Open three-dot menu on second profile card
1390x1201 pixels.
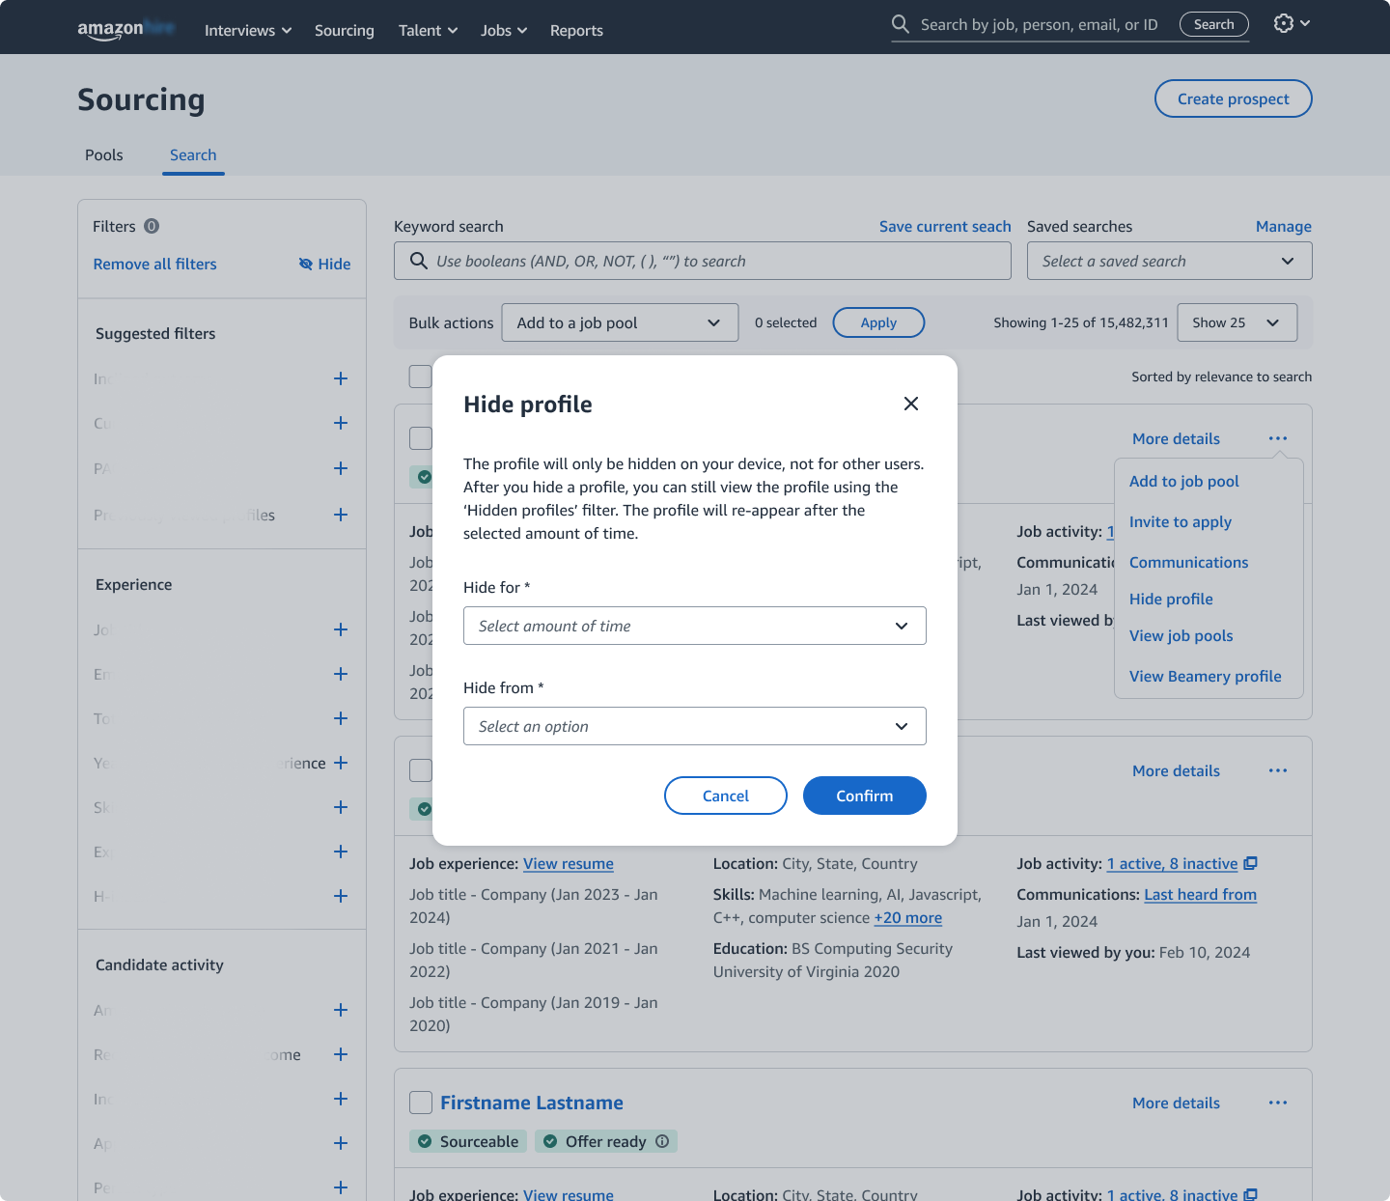pyautogui.click(x=1278, y=770)
